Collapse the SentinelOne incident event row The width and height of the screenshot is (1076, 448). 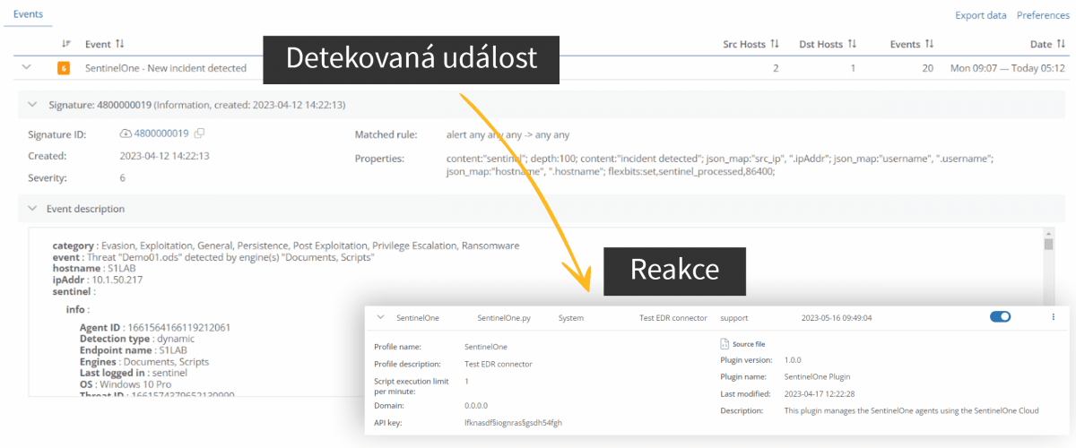click(26, 67)
